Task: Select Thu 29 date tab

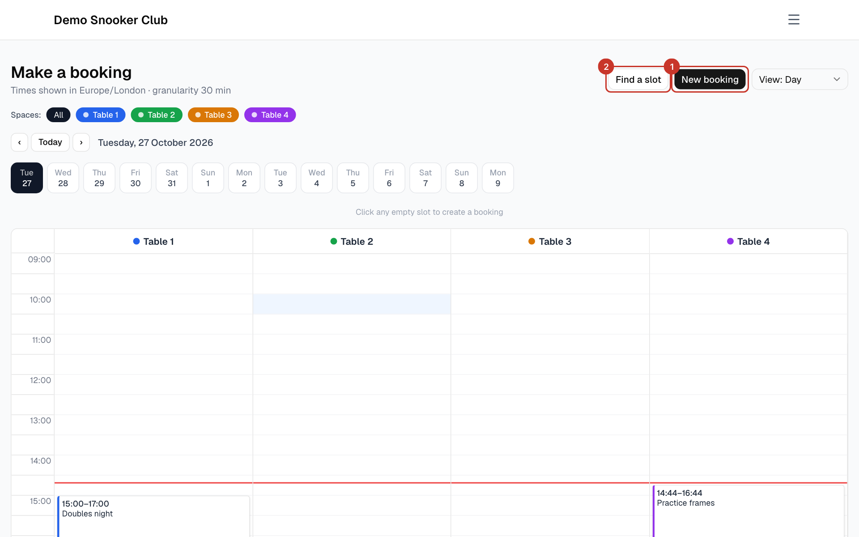Action: pyautogui.click(x=99, y=178)
